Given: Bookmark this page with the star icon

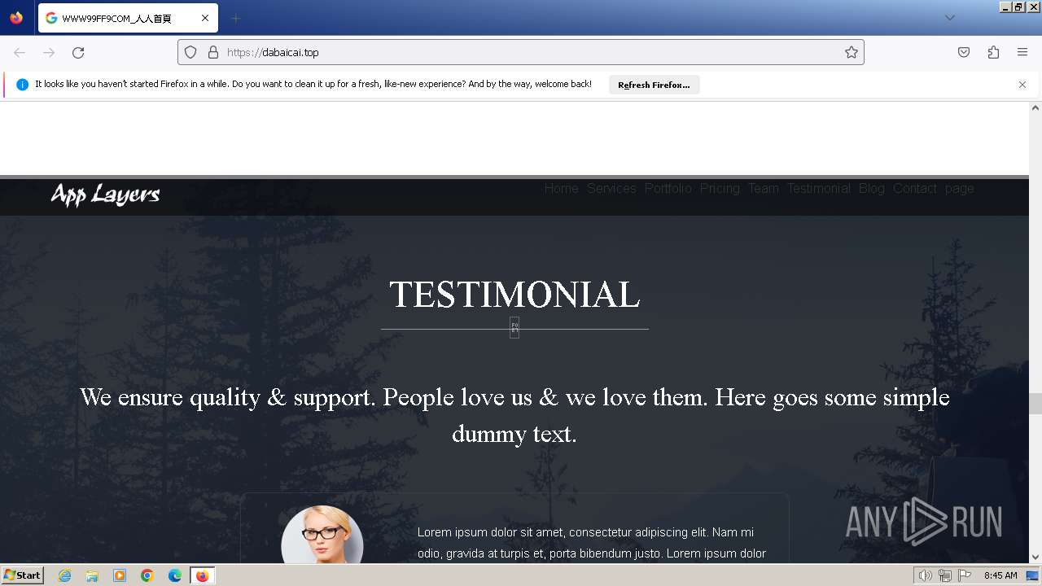Looking at the screenshot, I should pos(852,52).
